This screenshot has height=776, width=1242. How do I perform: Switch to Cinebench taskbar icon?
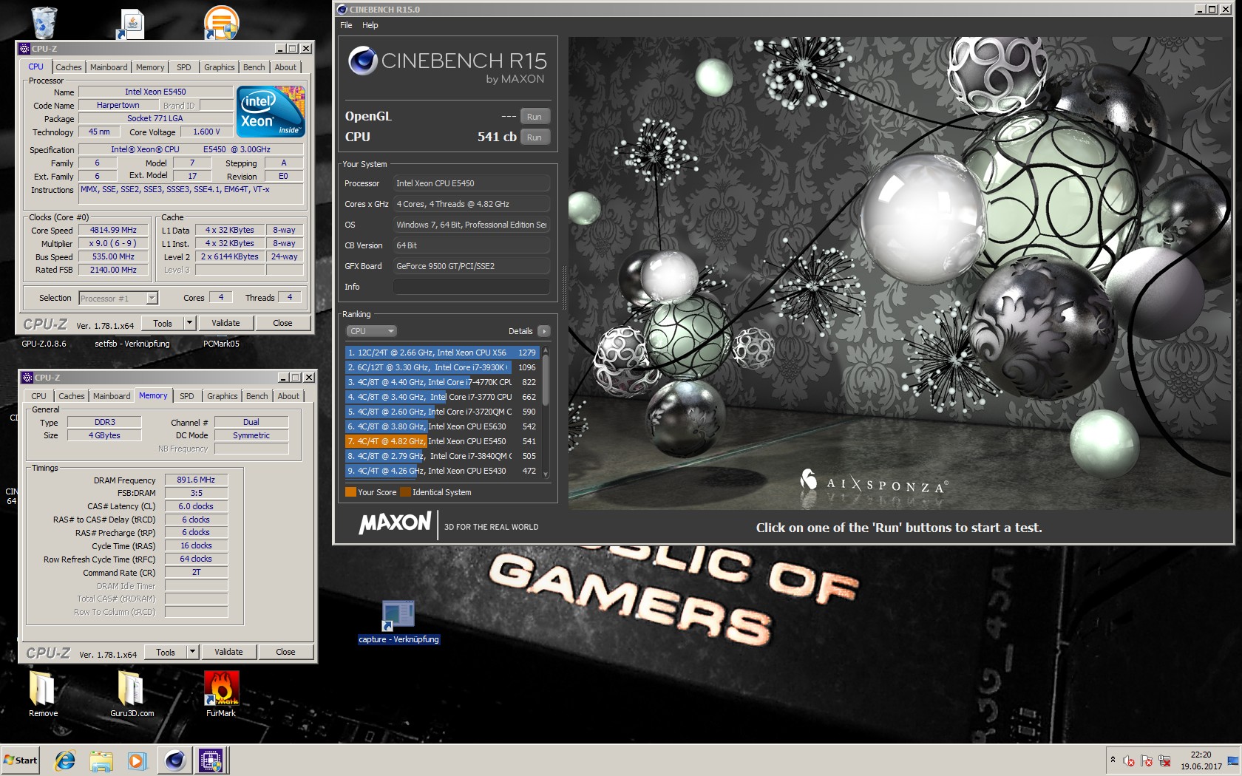click(x=175, y=760)
